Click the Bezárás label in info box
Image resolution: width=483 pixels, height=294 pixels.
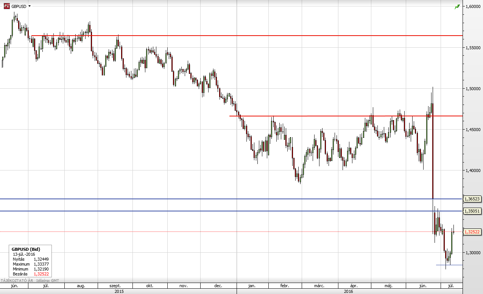click(x=20, y=274)
